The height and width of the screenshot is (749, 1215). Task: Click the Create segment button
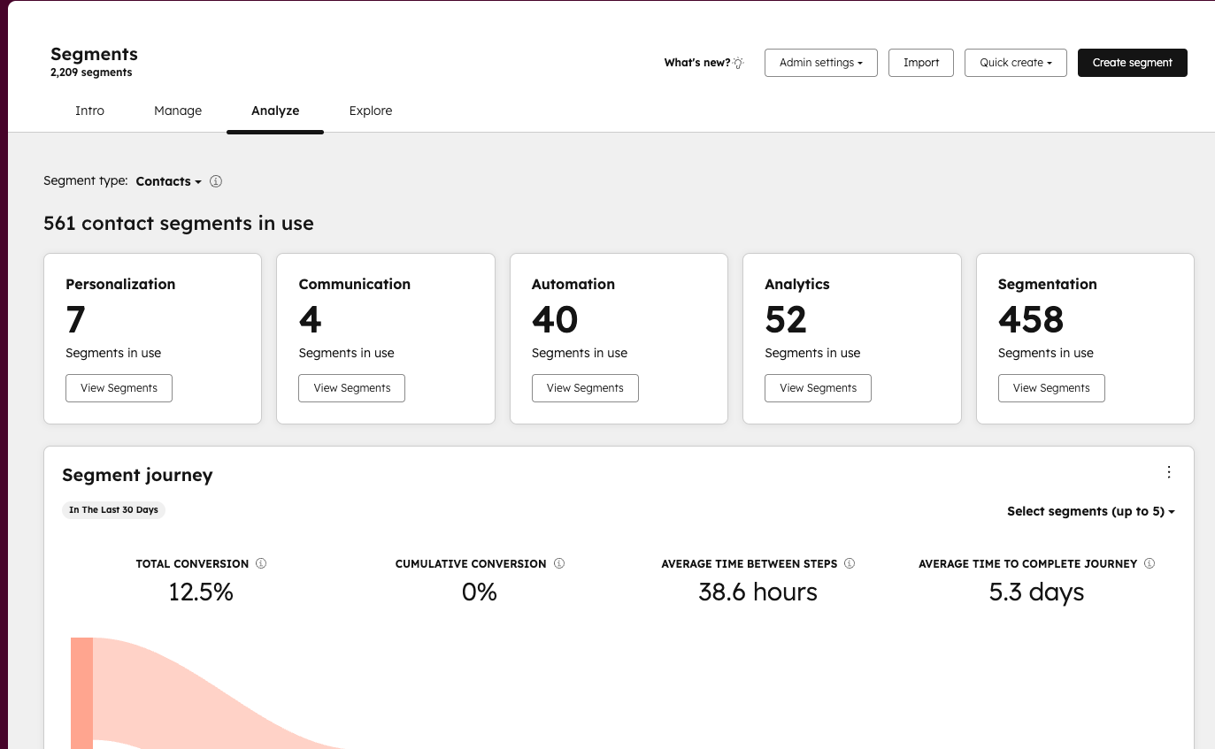pos(1132,63)
